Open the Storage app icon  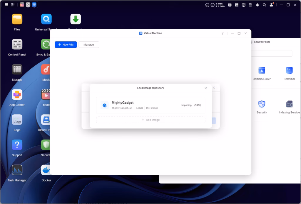tap(17, 70)
